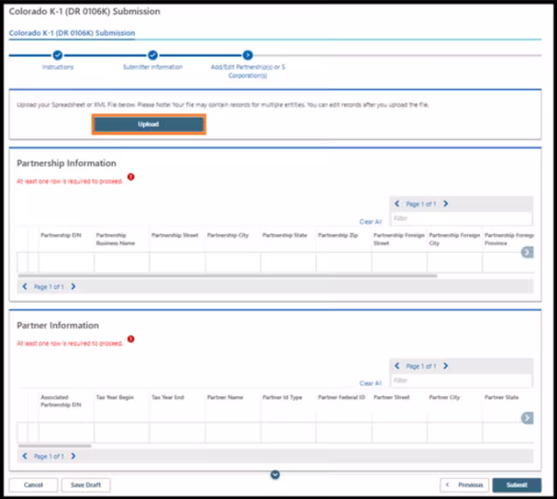Sort by Partnership Zip column header
557x499 pixels.
[338, 235]
